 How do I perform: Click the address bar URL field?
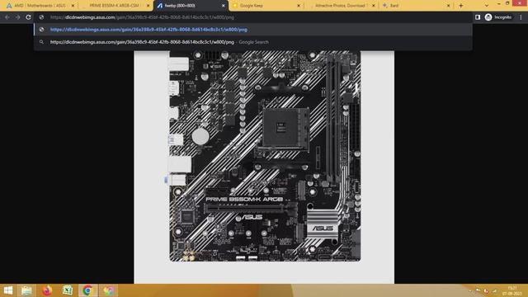252,17
